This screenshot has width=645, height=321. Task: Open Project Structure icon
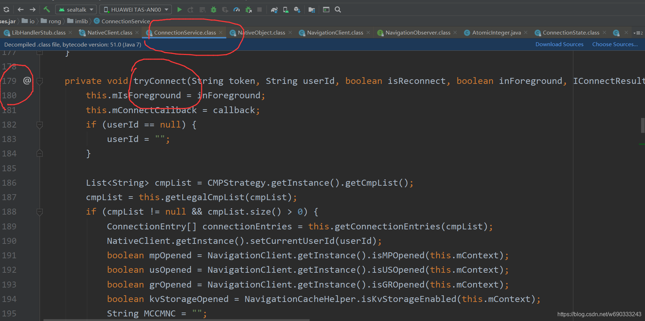coord(311,10)
